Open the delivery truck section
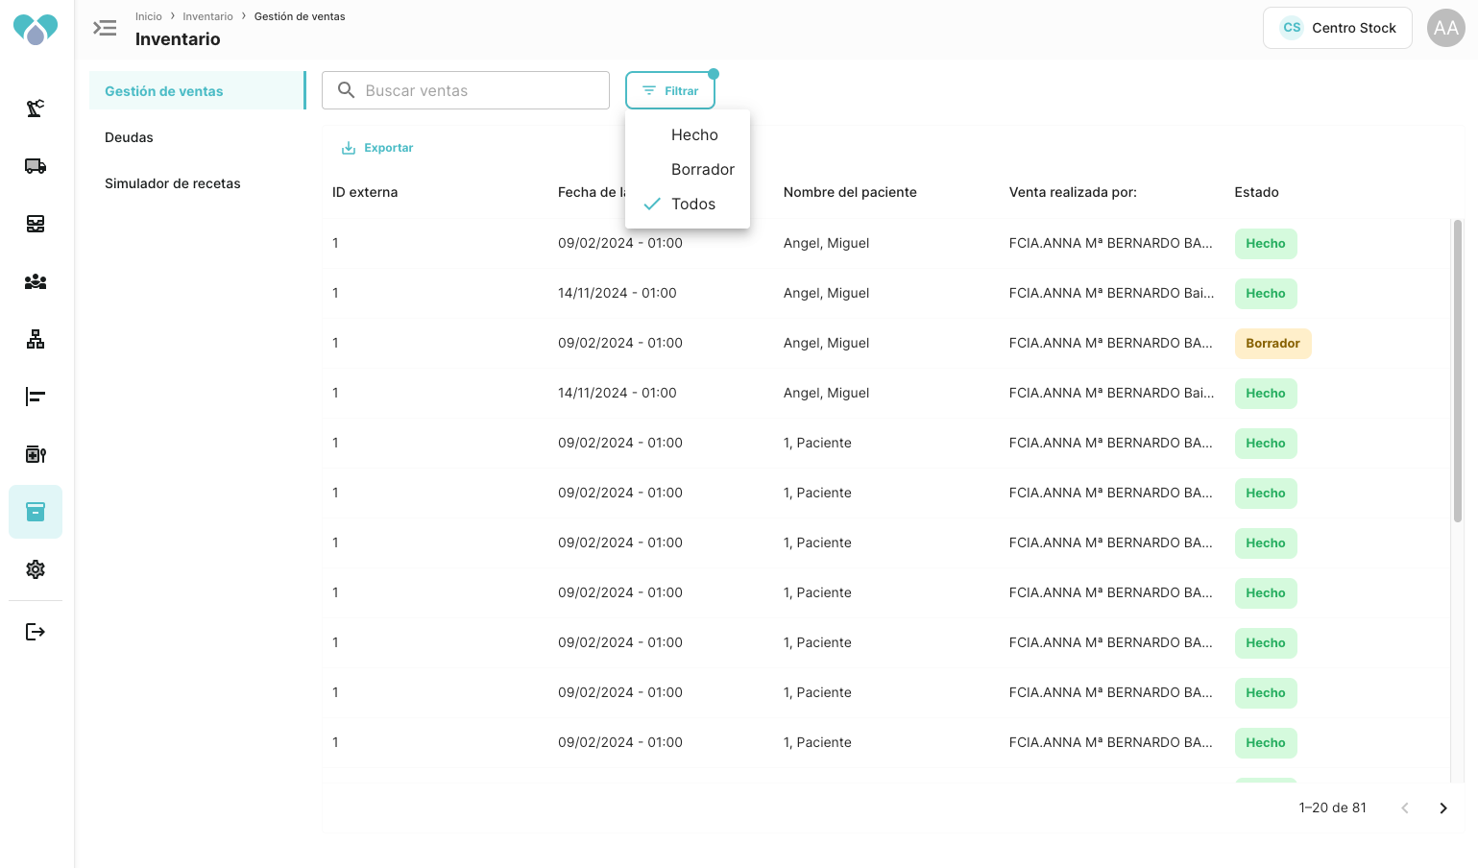This screenshot has width=1478, height=868. point(36,166)
